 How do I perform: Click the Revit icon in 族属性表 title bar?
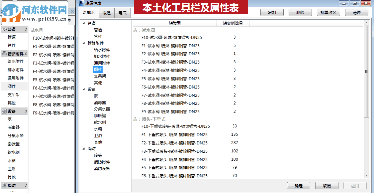click(x=81, y=3)
